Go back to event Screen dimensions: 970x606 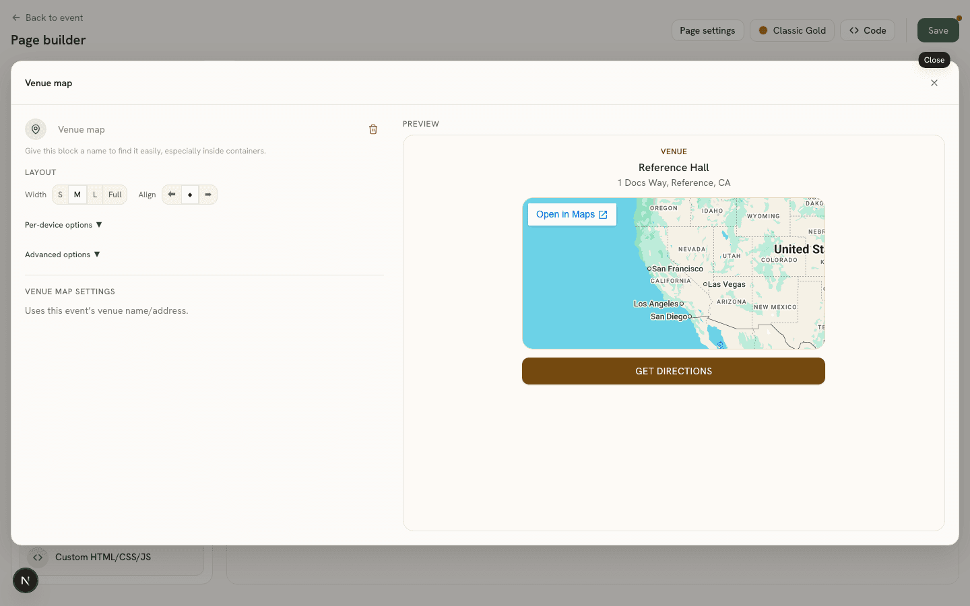[x=48, y=18]
